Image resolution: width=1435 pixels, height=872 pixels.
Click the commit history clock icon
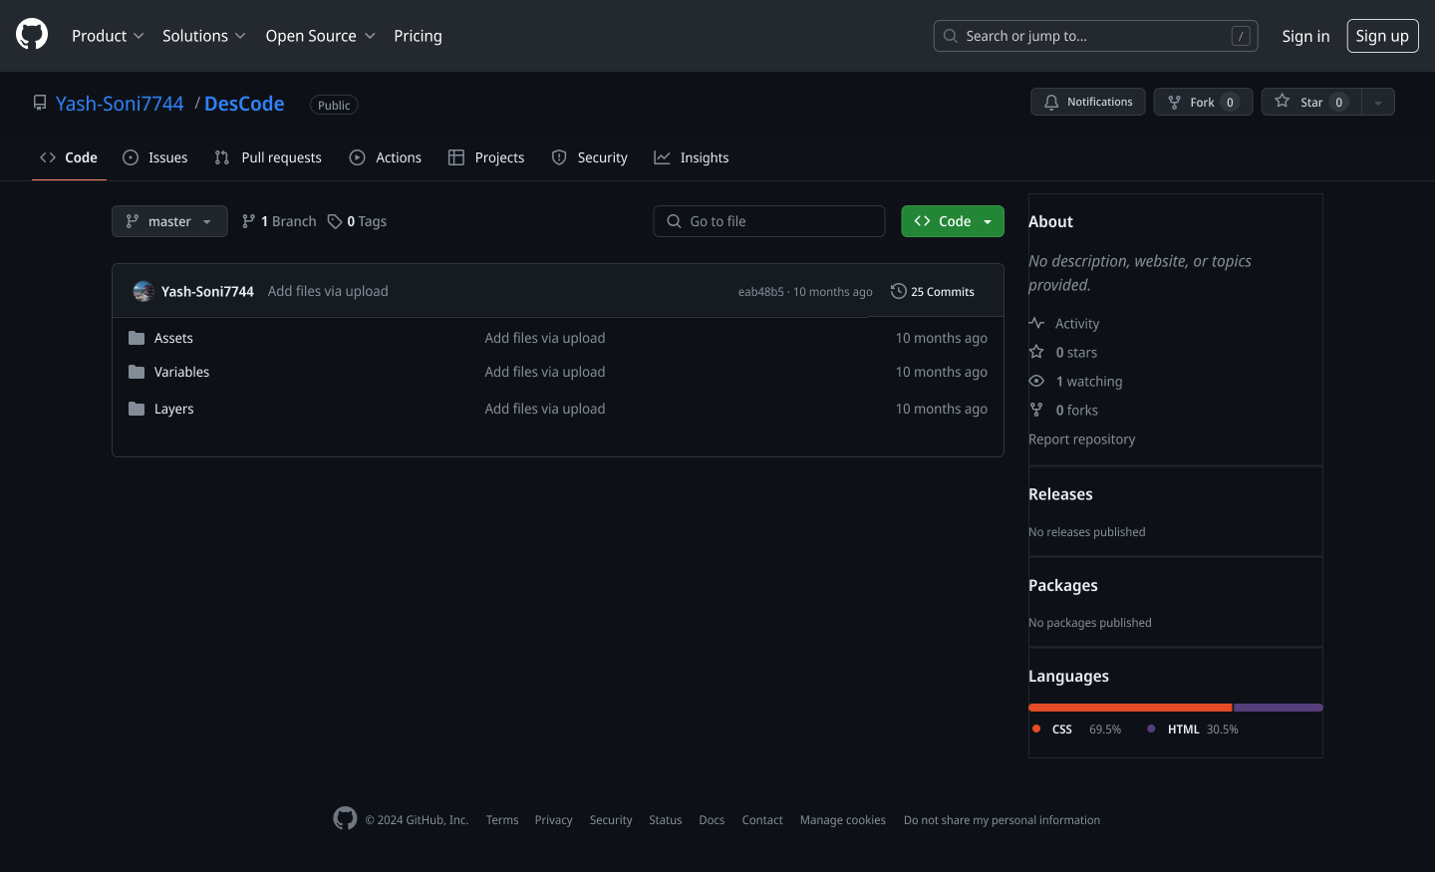pyautogui.click(x=899, y=291)
